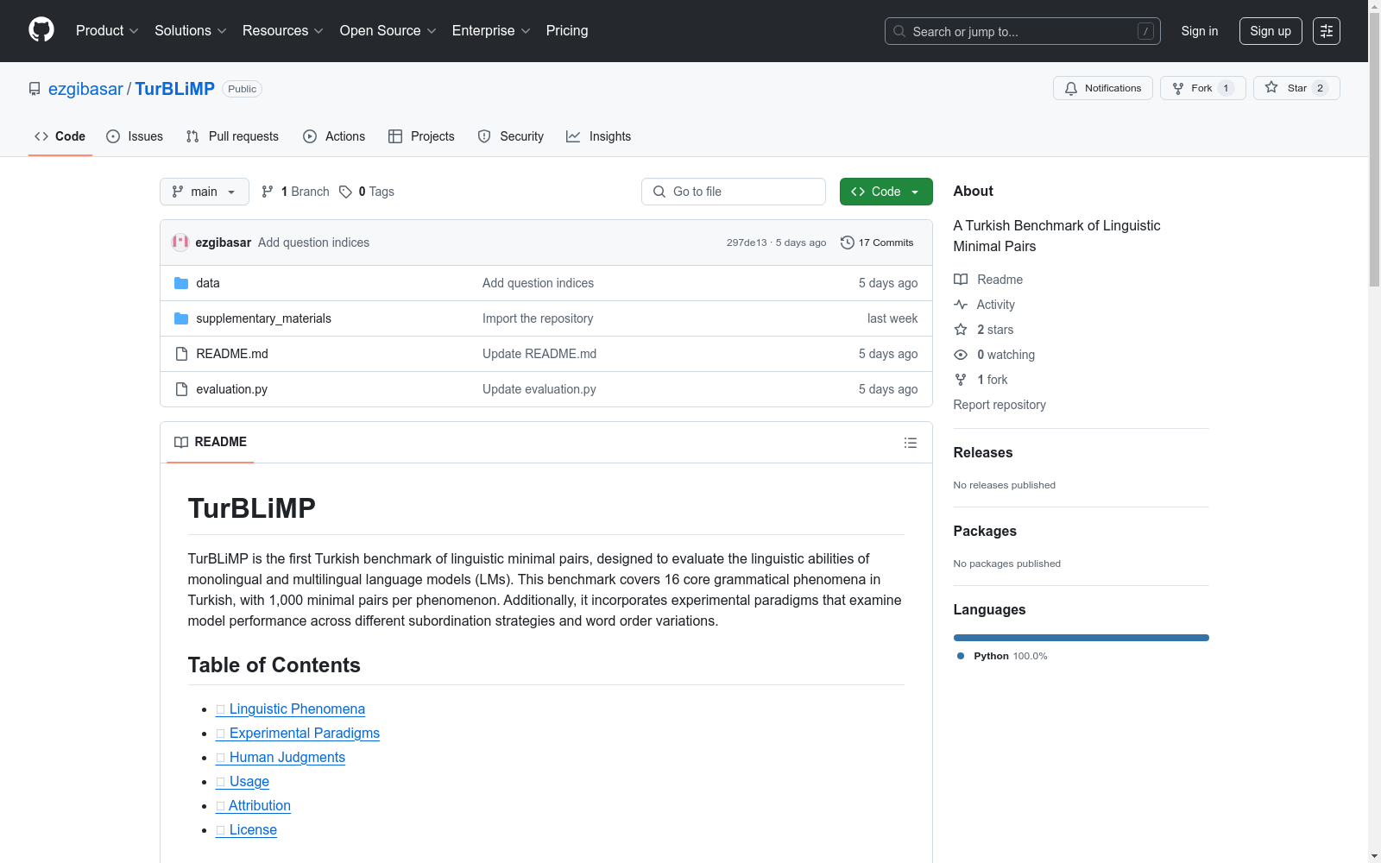Open the Activity link in About

coord(985,305)
